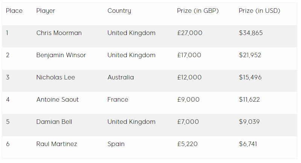The width and height of the screenshot is (301, 163).
Task: Select the £5,220 prize value
Action: click(x=187, y=144)
